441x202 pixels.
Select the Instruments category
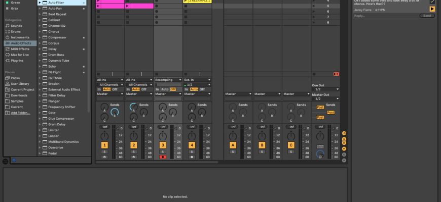pos(20,37)
